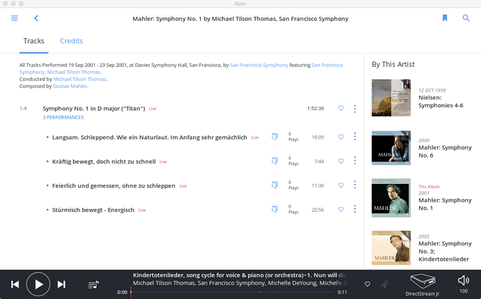The height and width of the screenshot is (299, 481).
Task: Click now playing Kindertotenlieder title
Action: 239,275
